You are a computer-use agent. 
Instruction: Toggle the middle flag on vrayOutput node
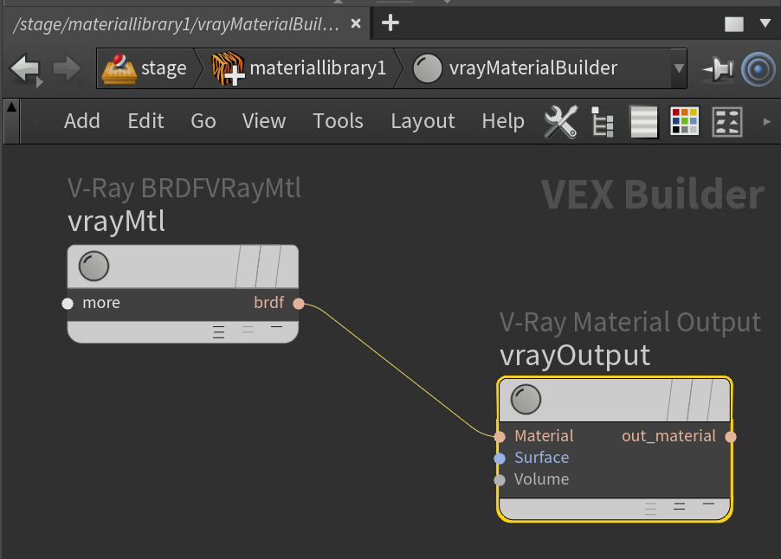click(700, 399)
